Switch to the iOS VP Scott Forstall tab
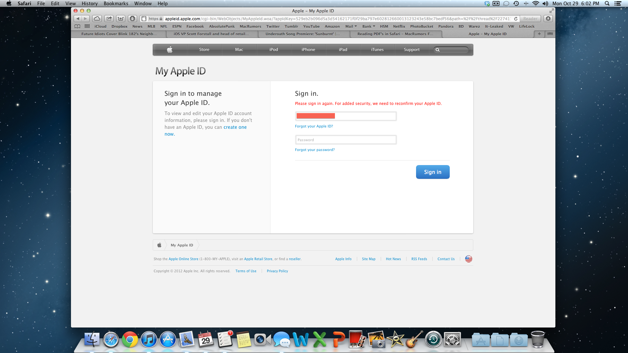This screenshot has height=353, width=628. pos(211,34)
